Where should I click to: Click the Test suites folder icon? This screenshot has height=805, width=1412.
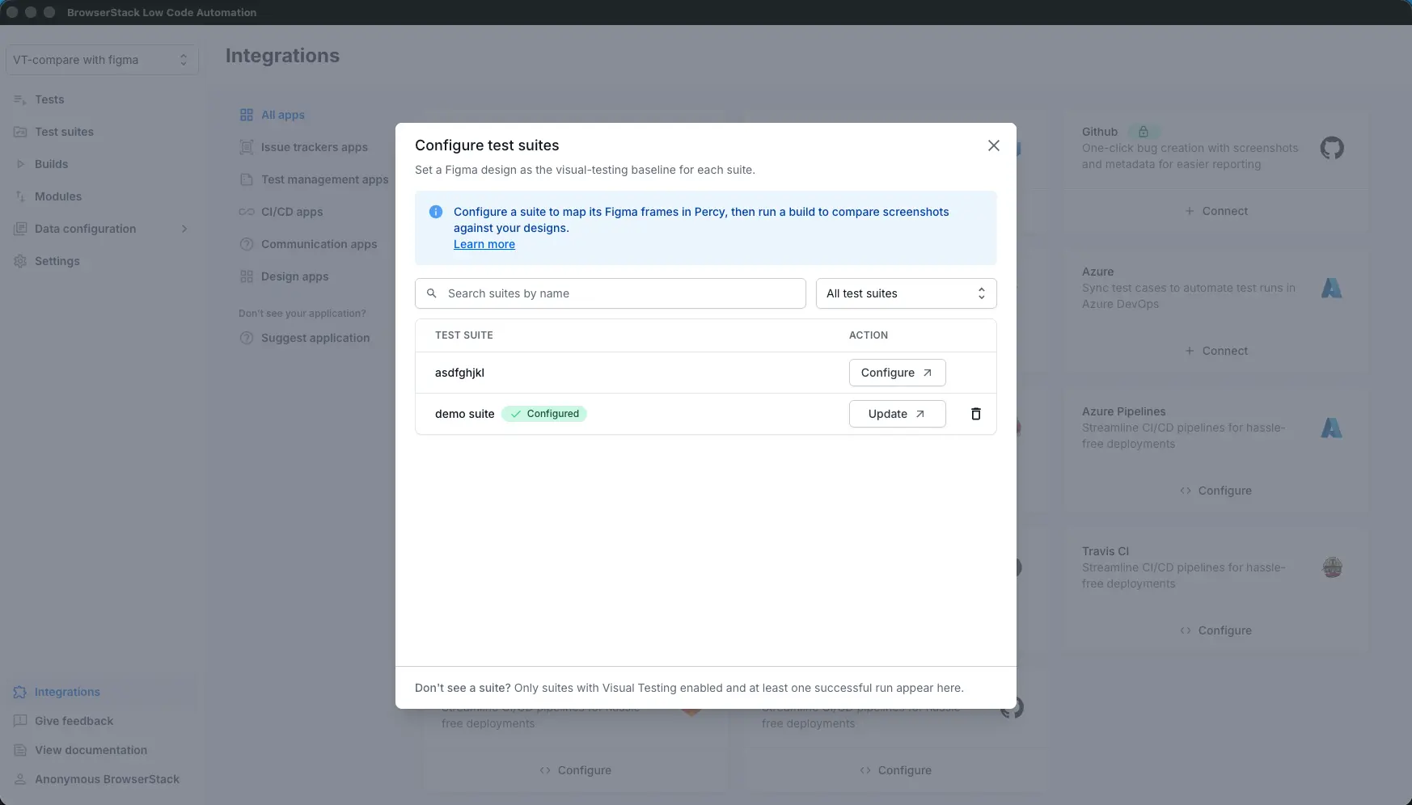click(x=20, y=132)
